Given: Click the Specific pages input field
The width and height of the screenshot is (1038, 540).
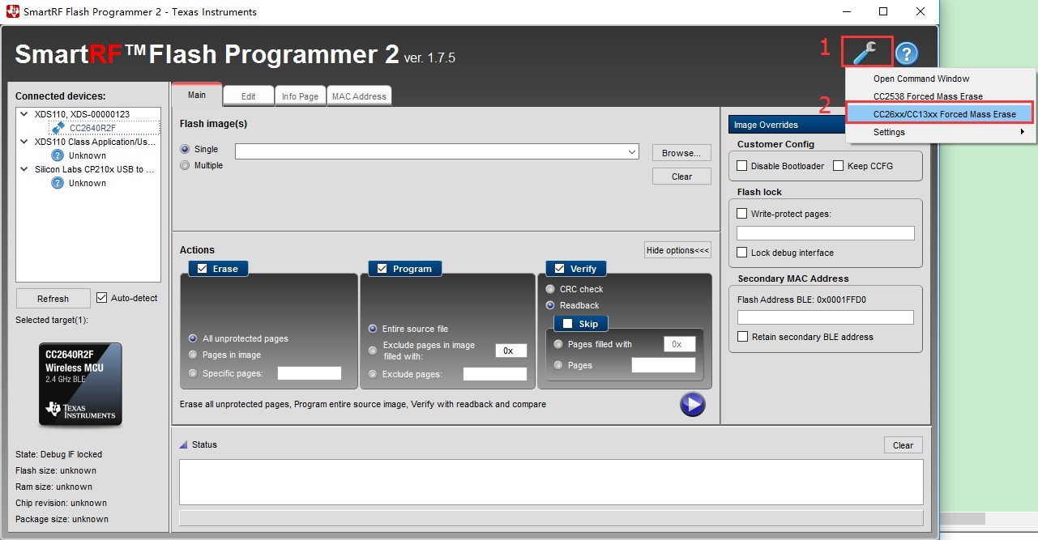Looking at the screenshot, I should tap(310, 373).
